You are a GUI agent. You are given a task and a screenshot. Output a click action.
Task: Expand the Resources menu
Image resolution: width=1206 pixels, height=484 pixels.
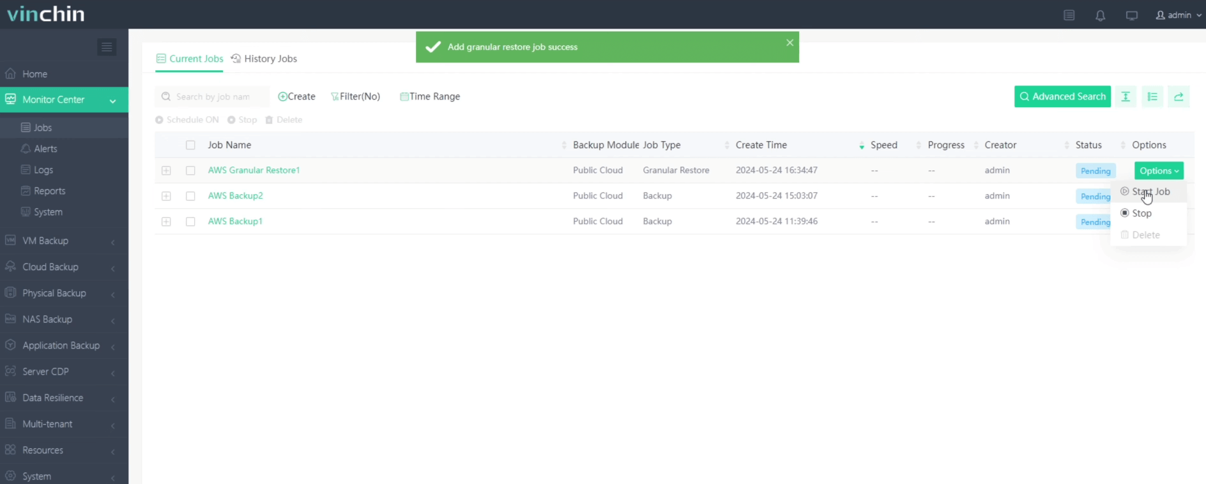pyautogui.click(x=64, y=450)
